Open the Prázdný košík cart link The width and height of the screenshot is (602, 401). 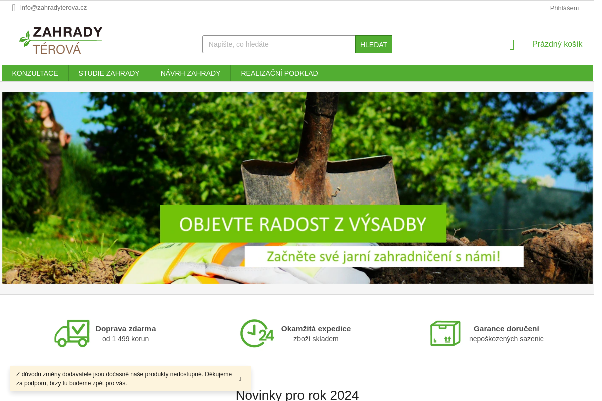click(557, 44)
